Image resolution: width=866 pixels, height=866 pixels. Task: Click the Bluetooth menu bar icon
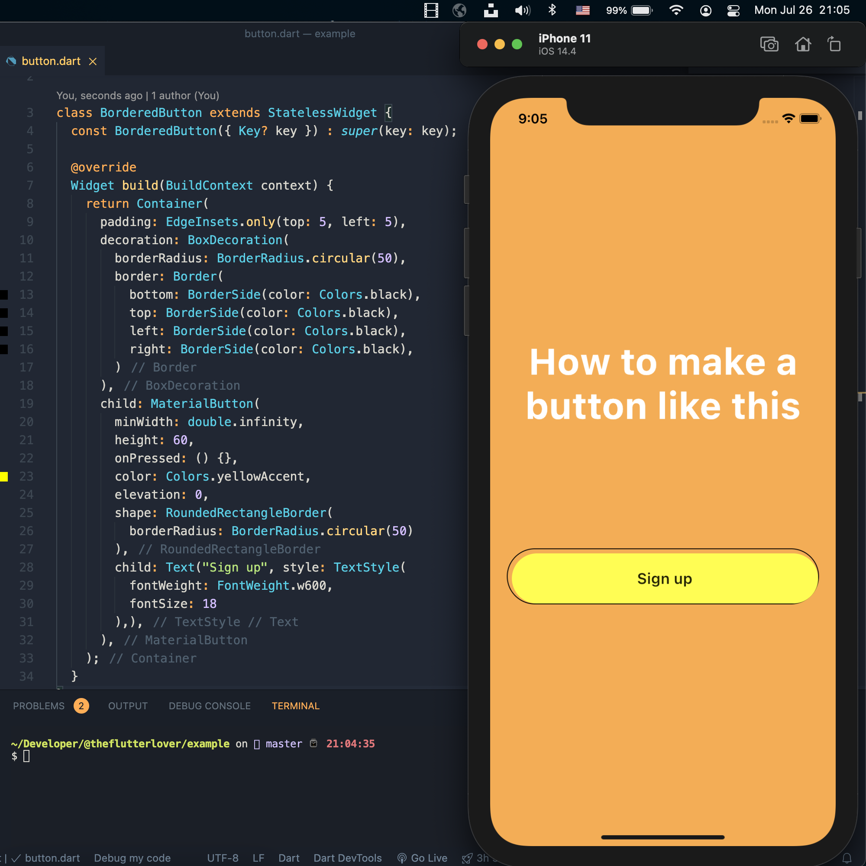tap(552, 10)
